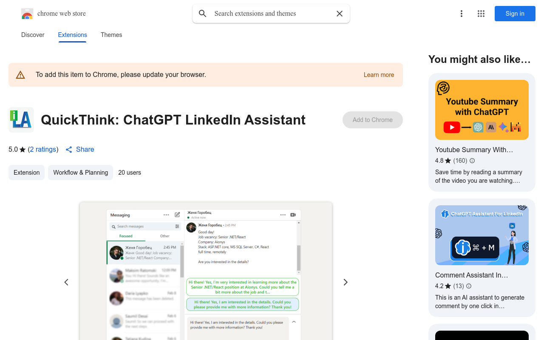Click the info icon beside (13) ratings
Image resolution: width=544 pixels, height=340 pixels.
point(469,286)
